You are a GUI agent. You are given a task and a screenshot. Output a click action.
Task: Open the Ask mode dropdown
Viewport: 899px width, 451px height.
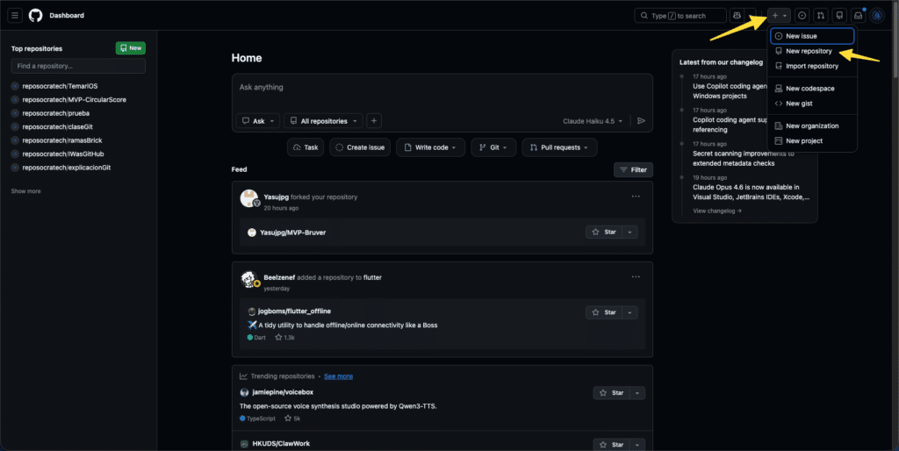(258, 121)
